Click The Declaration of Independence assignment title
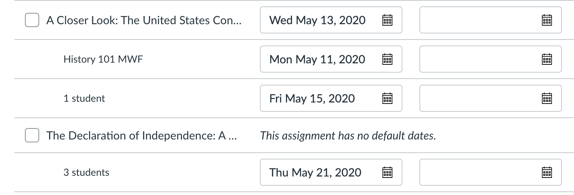The height and width of the screenshot is (195, 574). pos(141,136)
